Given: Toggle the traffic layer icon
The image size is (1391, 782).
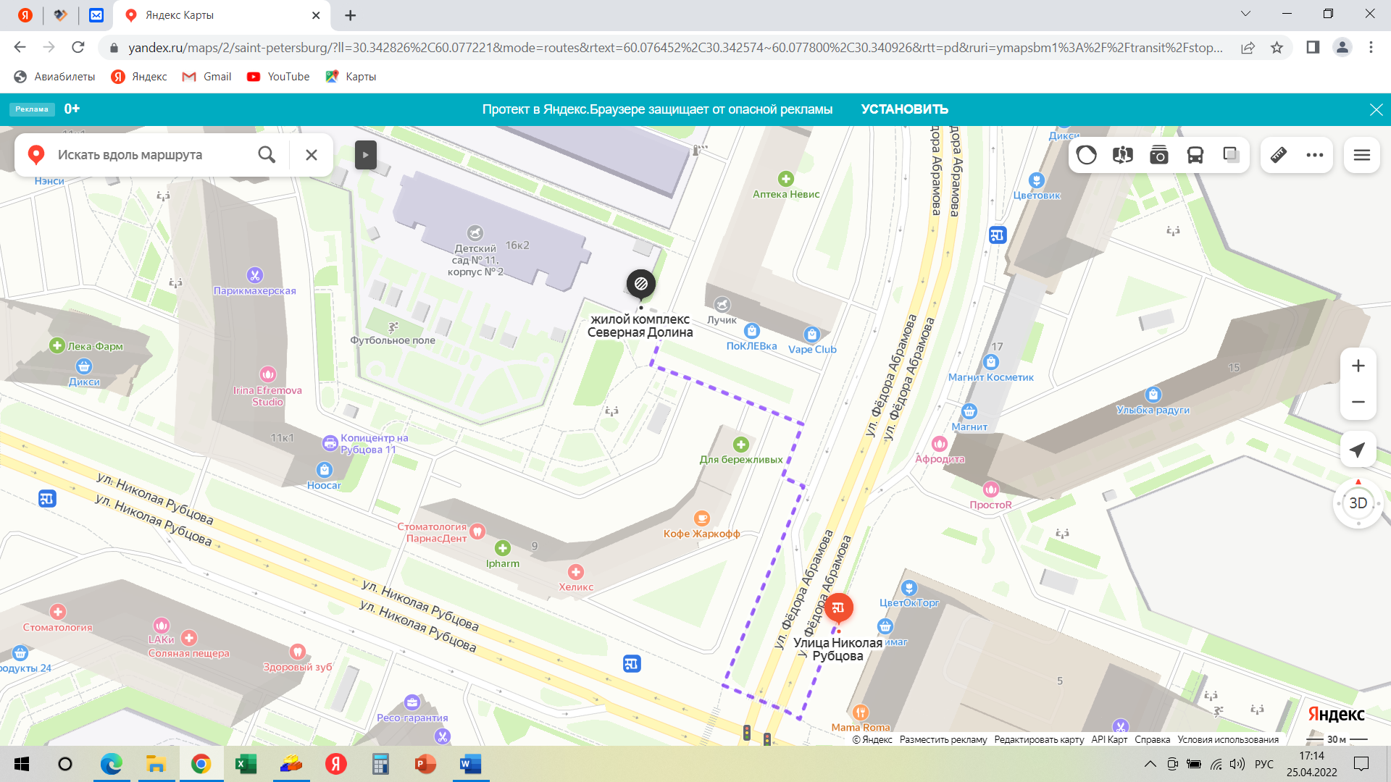Looking at the screenshot, I should click(x=1087, y=155).
